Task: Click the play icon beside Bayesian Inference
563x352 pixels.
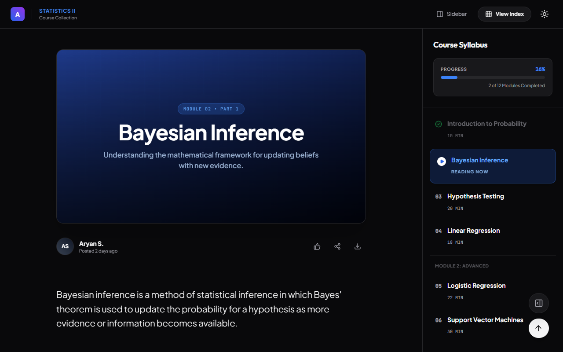Action: pos(441,161)
